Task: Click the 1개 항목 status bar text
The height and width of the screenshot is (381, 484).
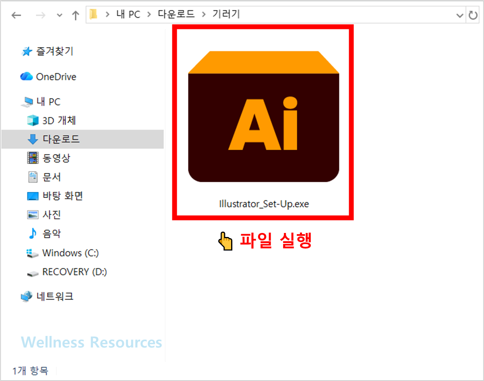Action: 30,370
